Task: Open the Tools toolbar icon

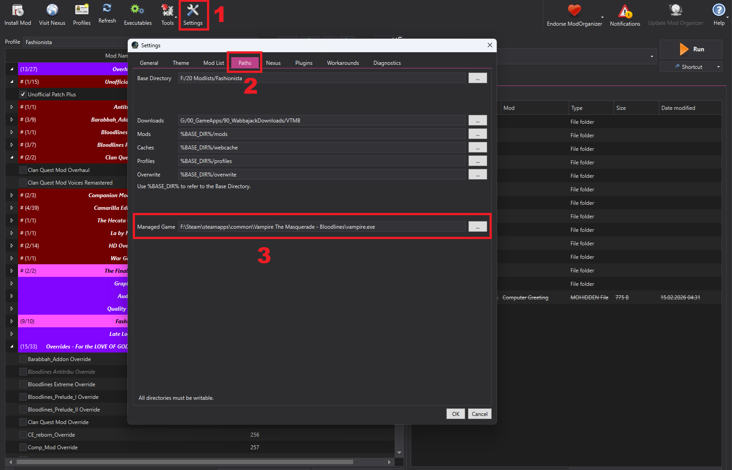Action: (167, 10)
